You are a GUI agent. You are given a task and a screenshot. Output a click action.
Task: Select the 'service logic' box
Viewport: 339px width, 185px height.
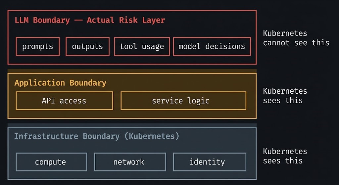click(183, 101)
